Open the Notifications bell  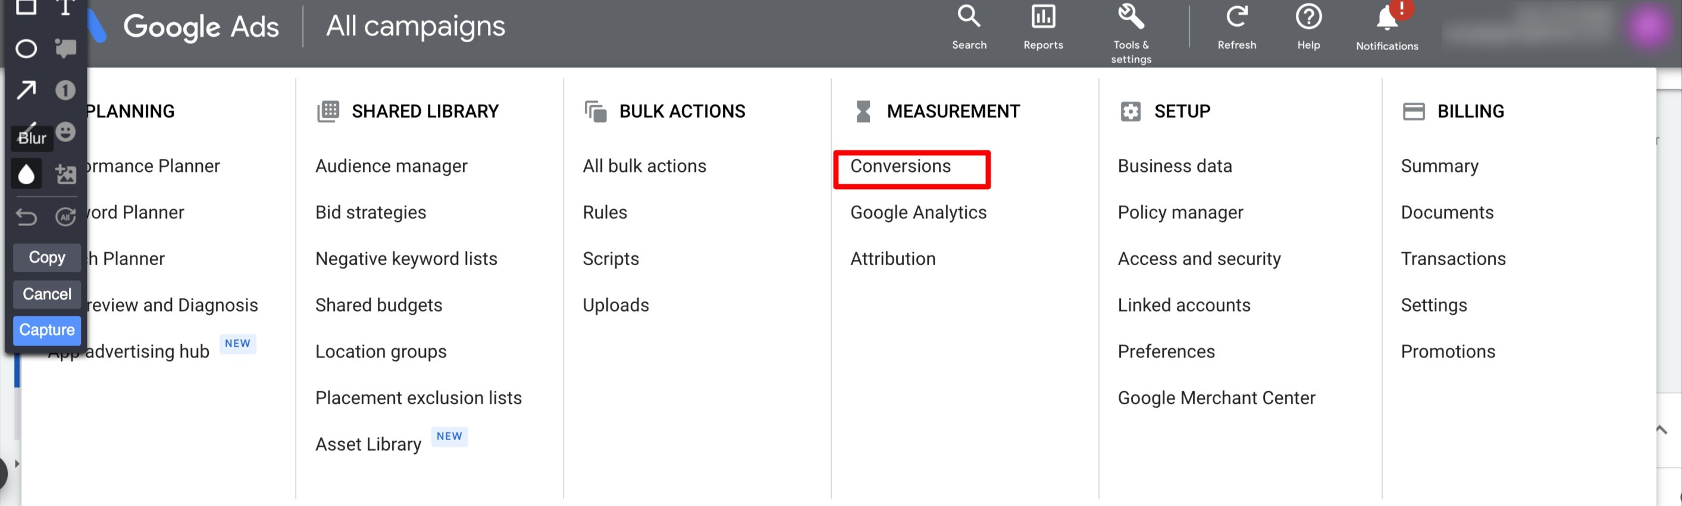(1387, 26)
